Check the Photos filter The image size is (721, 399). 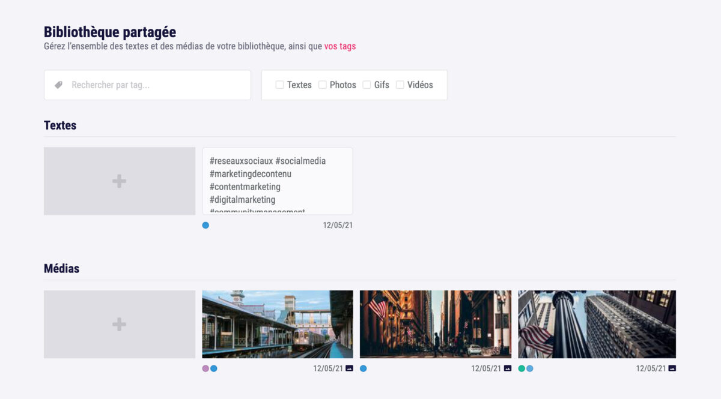tap(323, 85)
